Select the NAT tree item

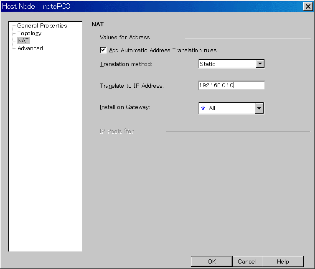pyautogui.click(x=23, y=41)
